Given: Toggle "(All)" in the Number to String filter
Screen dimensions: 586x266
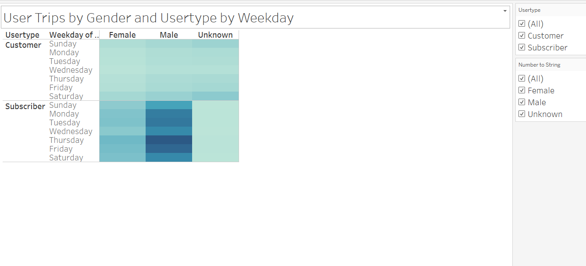Looking at the screenshot, I should (x=522, y=78).
